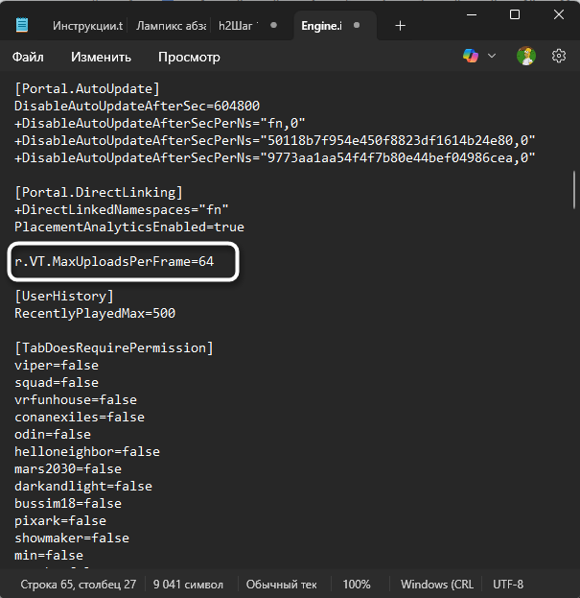The height and width of the screenshot is (598, 580).
Task: Click the Windows (CRL line ending indicator
Action: (x=437, y=585)
